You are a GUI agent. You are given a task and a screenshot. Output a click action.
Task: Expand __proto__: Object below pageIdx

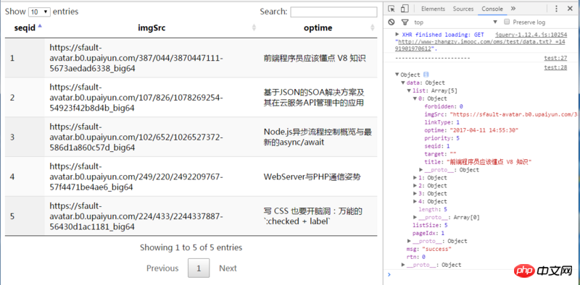pos(409,241)
